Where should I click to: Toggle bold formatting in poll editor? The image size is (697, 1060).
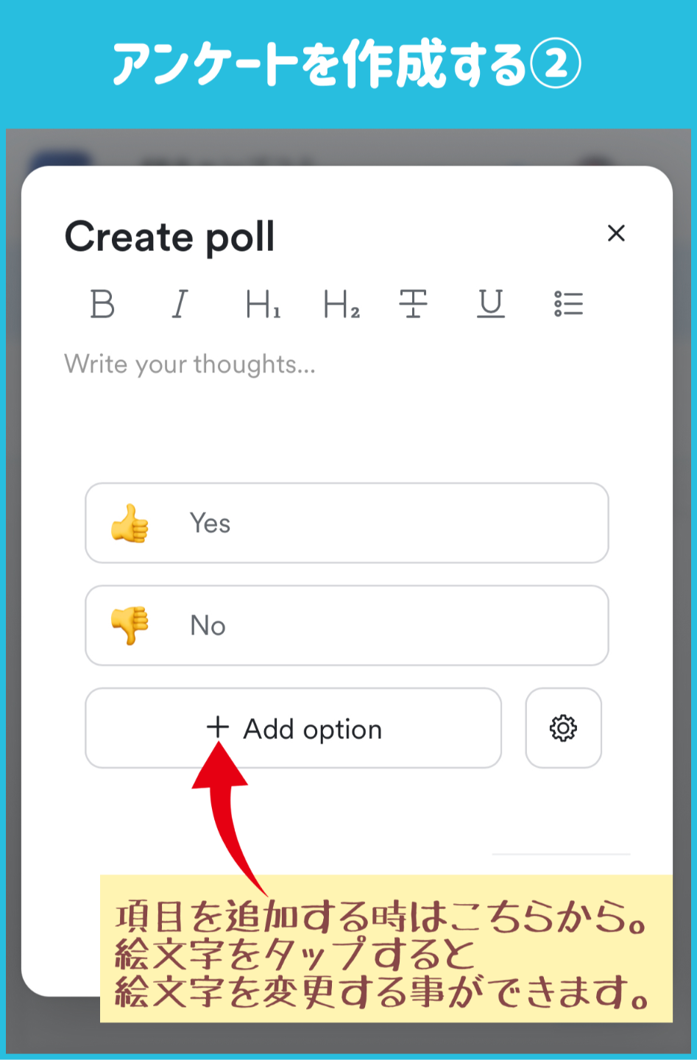102,303
